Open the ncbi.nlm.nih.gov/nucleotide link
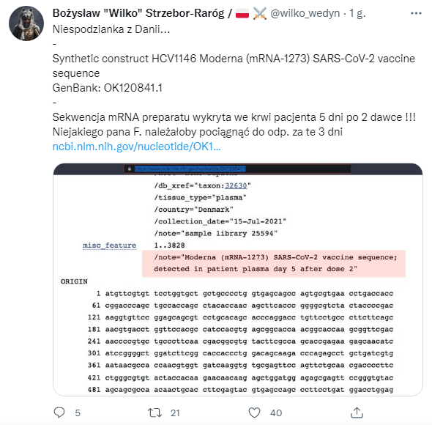Screen dimensions: 432x425 (137, 147)
